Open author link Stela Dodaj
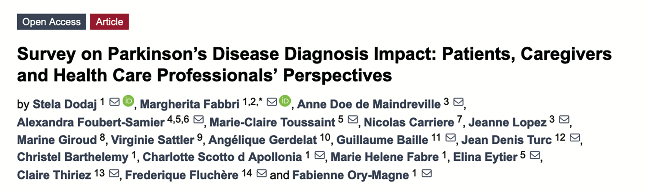648x194 pixels. point(65,104)
